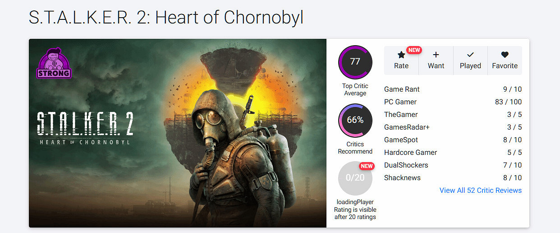Open the PC Gamer review
560x233 pixels.
click(400, 102)
